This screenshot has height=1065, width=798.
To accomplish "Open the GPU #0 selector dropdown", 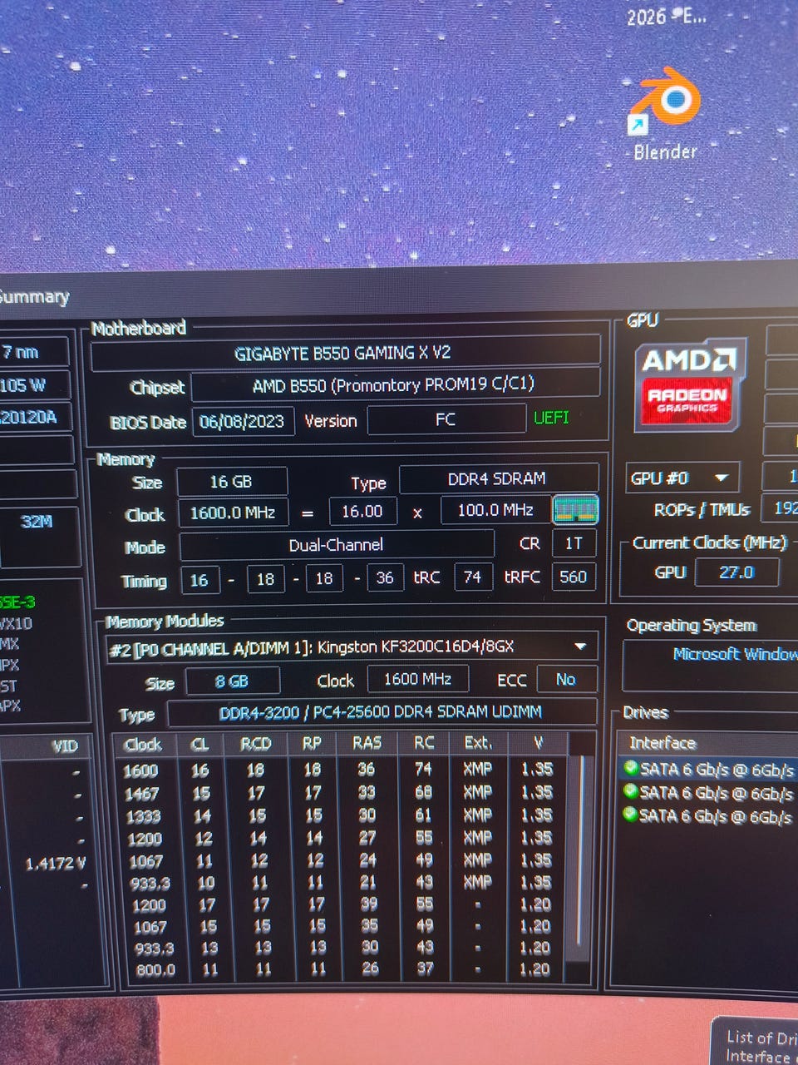I will (722, 478).
